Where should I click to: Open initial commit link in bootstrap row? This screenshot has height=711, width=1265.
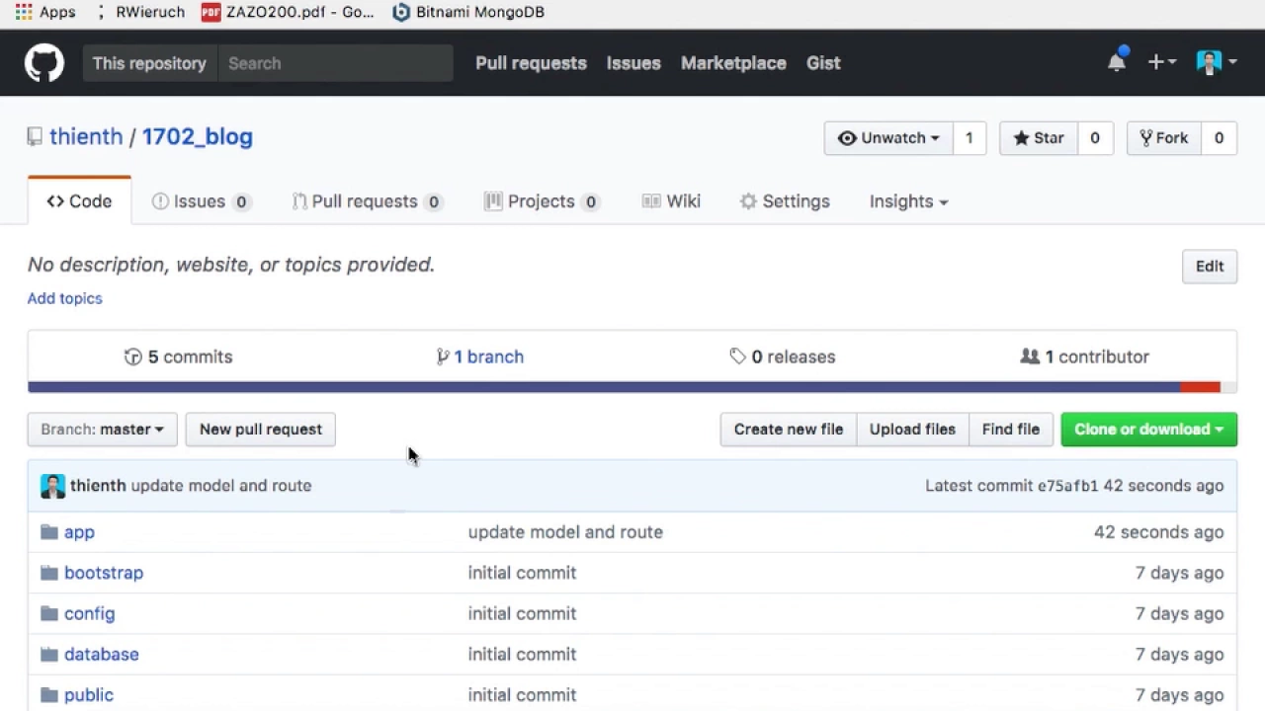tap(522, 573)
